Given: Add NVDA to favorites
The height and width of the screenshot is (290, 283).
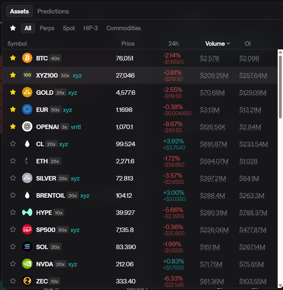Looking at the screenshot, I should 13,264.
